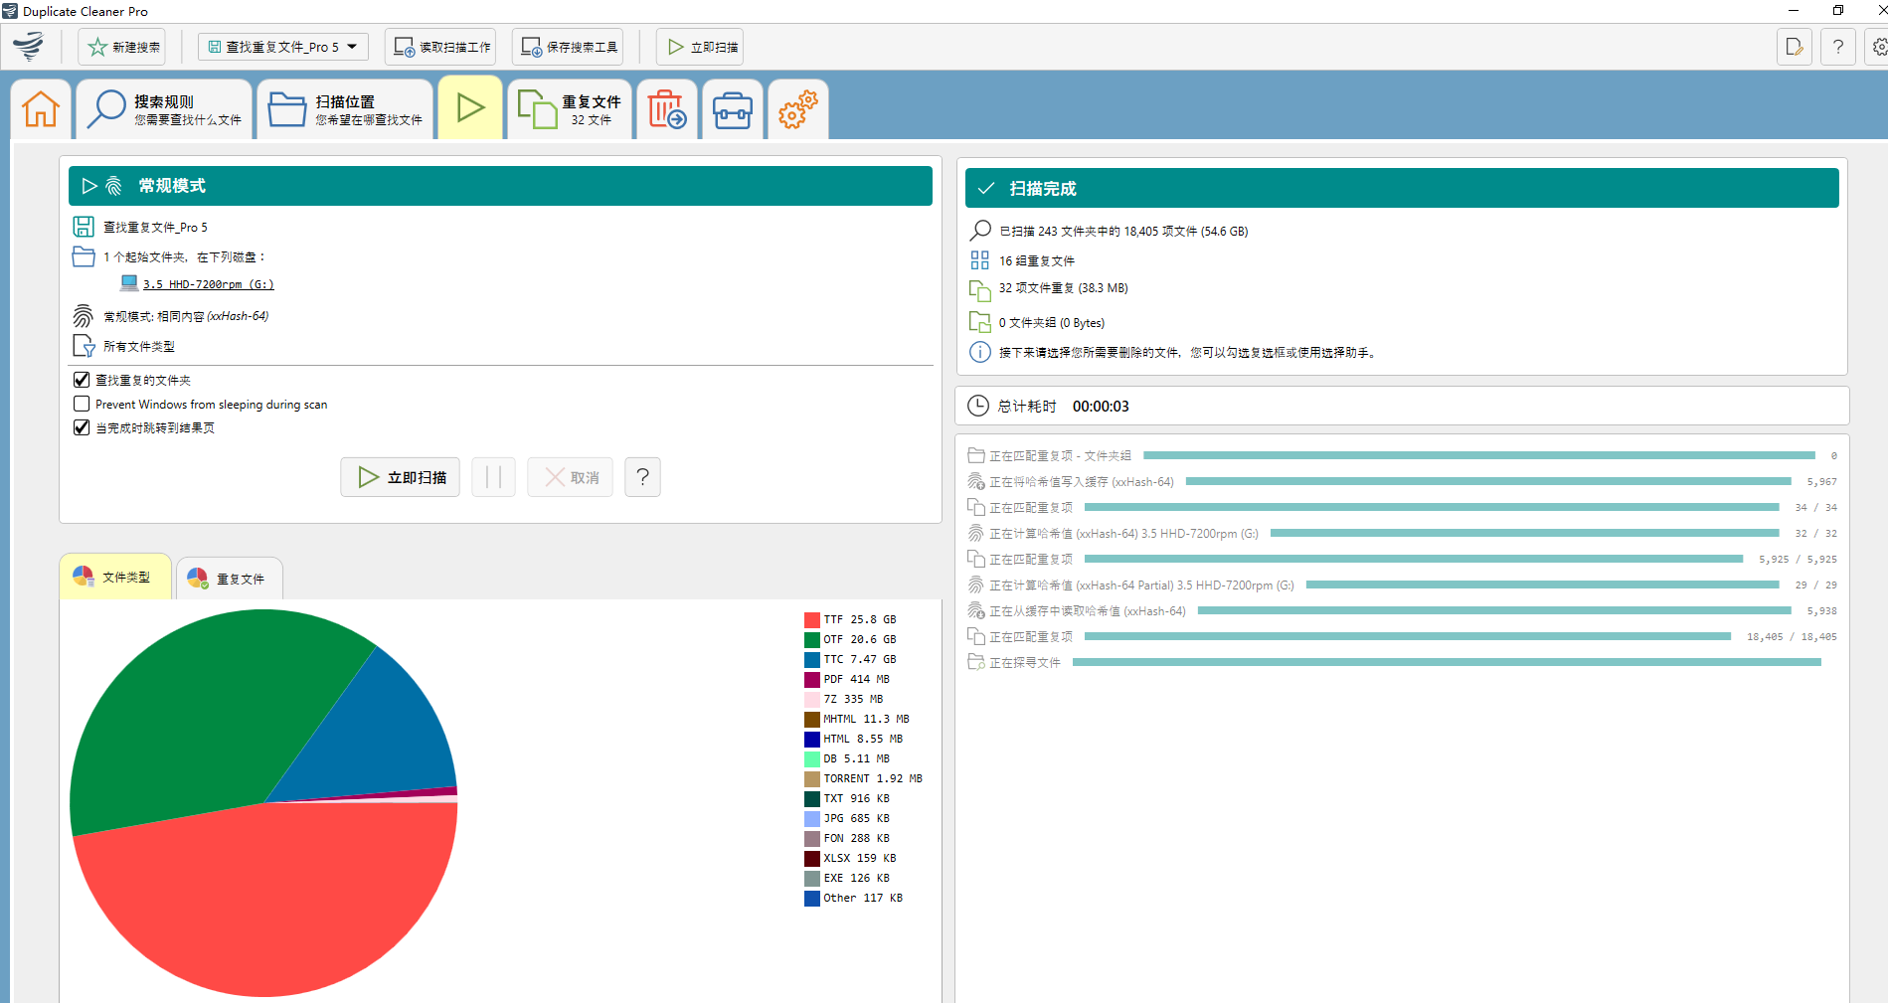Screen dimensions: 1888x1003
Task: Open the 重复文件 32 文件 tab
Action: click(570, 109)
